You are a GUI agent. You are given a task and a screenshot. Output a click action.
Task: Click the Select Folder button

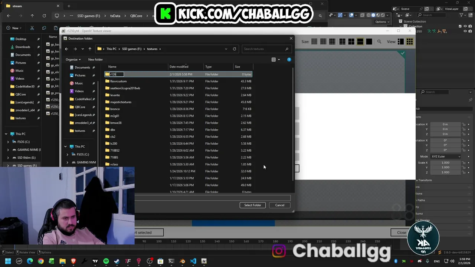point(253,205)
